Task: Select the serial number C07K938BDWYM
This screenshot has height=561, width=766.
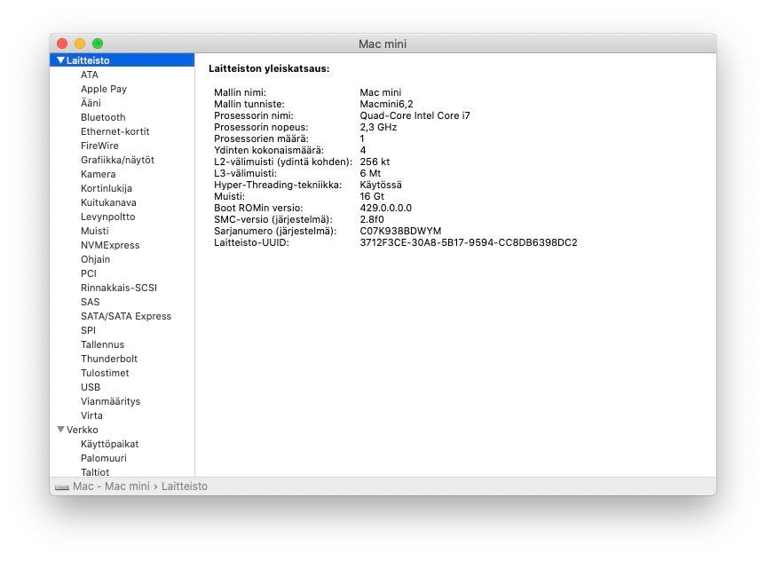Action: coord(400,231)
